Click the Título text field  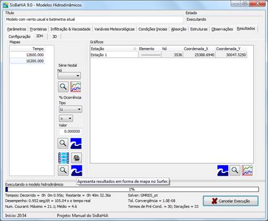pyautogui.click(x=94, y=20)
